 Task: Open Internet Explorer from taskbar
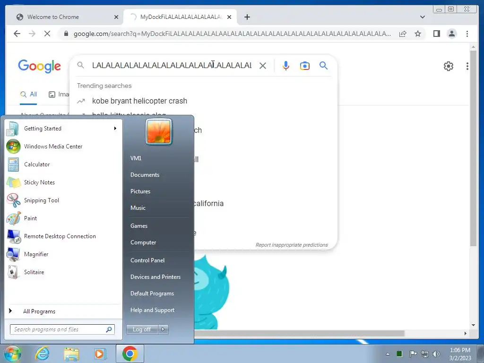tap(42, 354)
